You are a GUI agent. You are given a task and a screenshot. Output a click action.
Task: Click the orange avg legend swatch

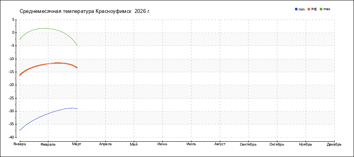[x=309, y=9]
